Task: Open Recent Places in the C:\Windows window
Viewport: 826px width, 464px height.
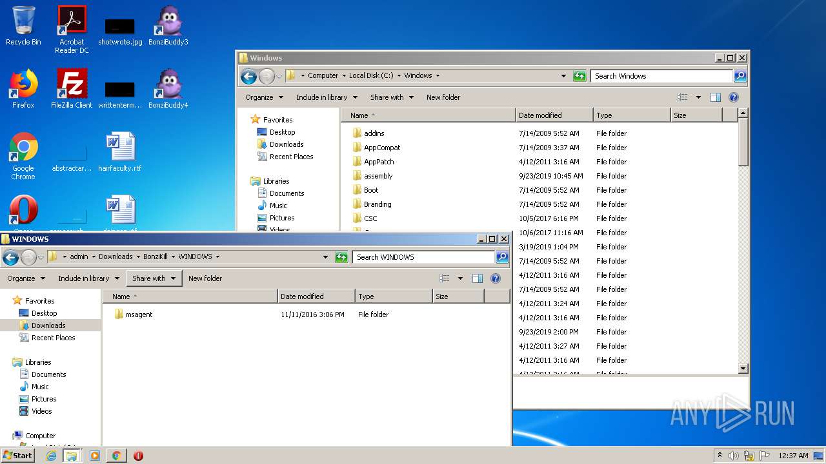Action: 291,157
